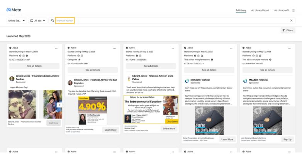Switch to Ad Library Report tab

(x=260, y=10)
